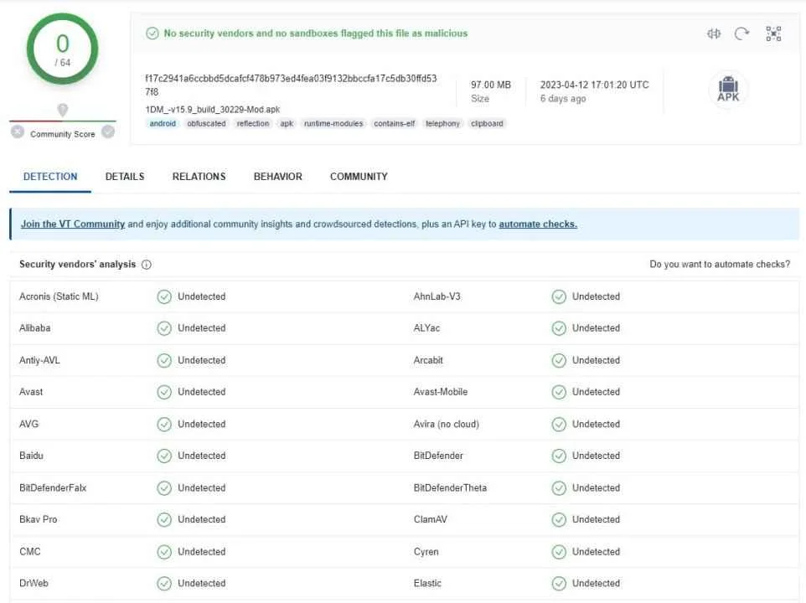Click the obfuscated tag
The width and height of the screenshot is (806, 603).
(206, 124)
